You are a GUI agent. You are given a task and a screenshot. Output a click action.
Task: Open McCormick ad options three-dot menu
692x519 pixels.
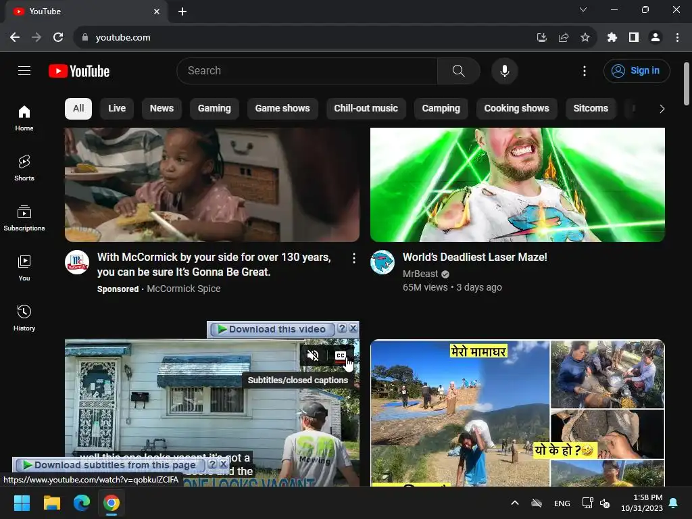tap(353, 259)
